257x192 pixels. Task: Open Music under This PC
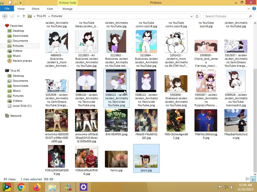click(x=17, y=91)
